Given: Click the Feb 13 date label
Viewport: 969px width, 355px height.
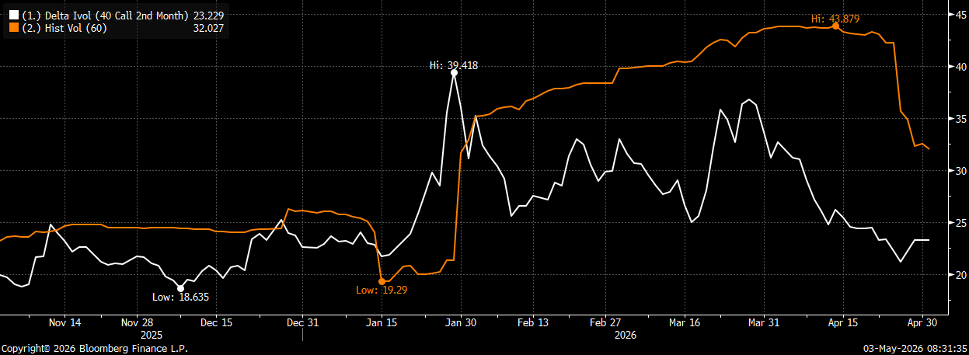Looking at the screenshot, I should coord(533,322).
